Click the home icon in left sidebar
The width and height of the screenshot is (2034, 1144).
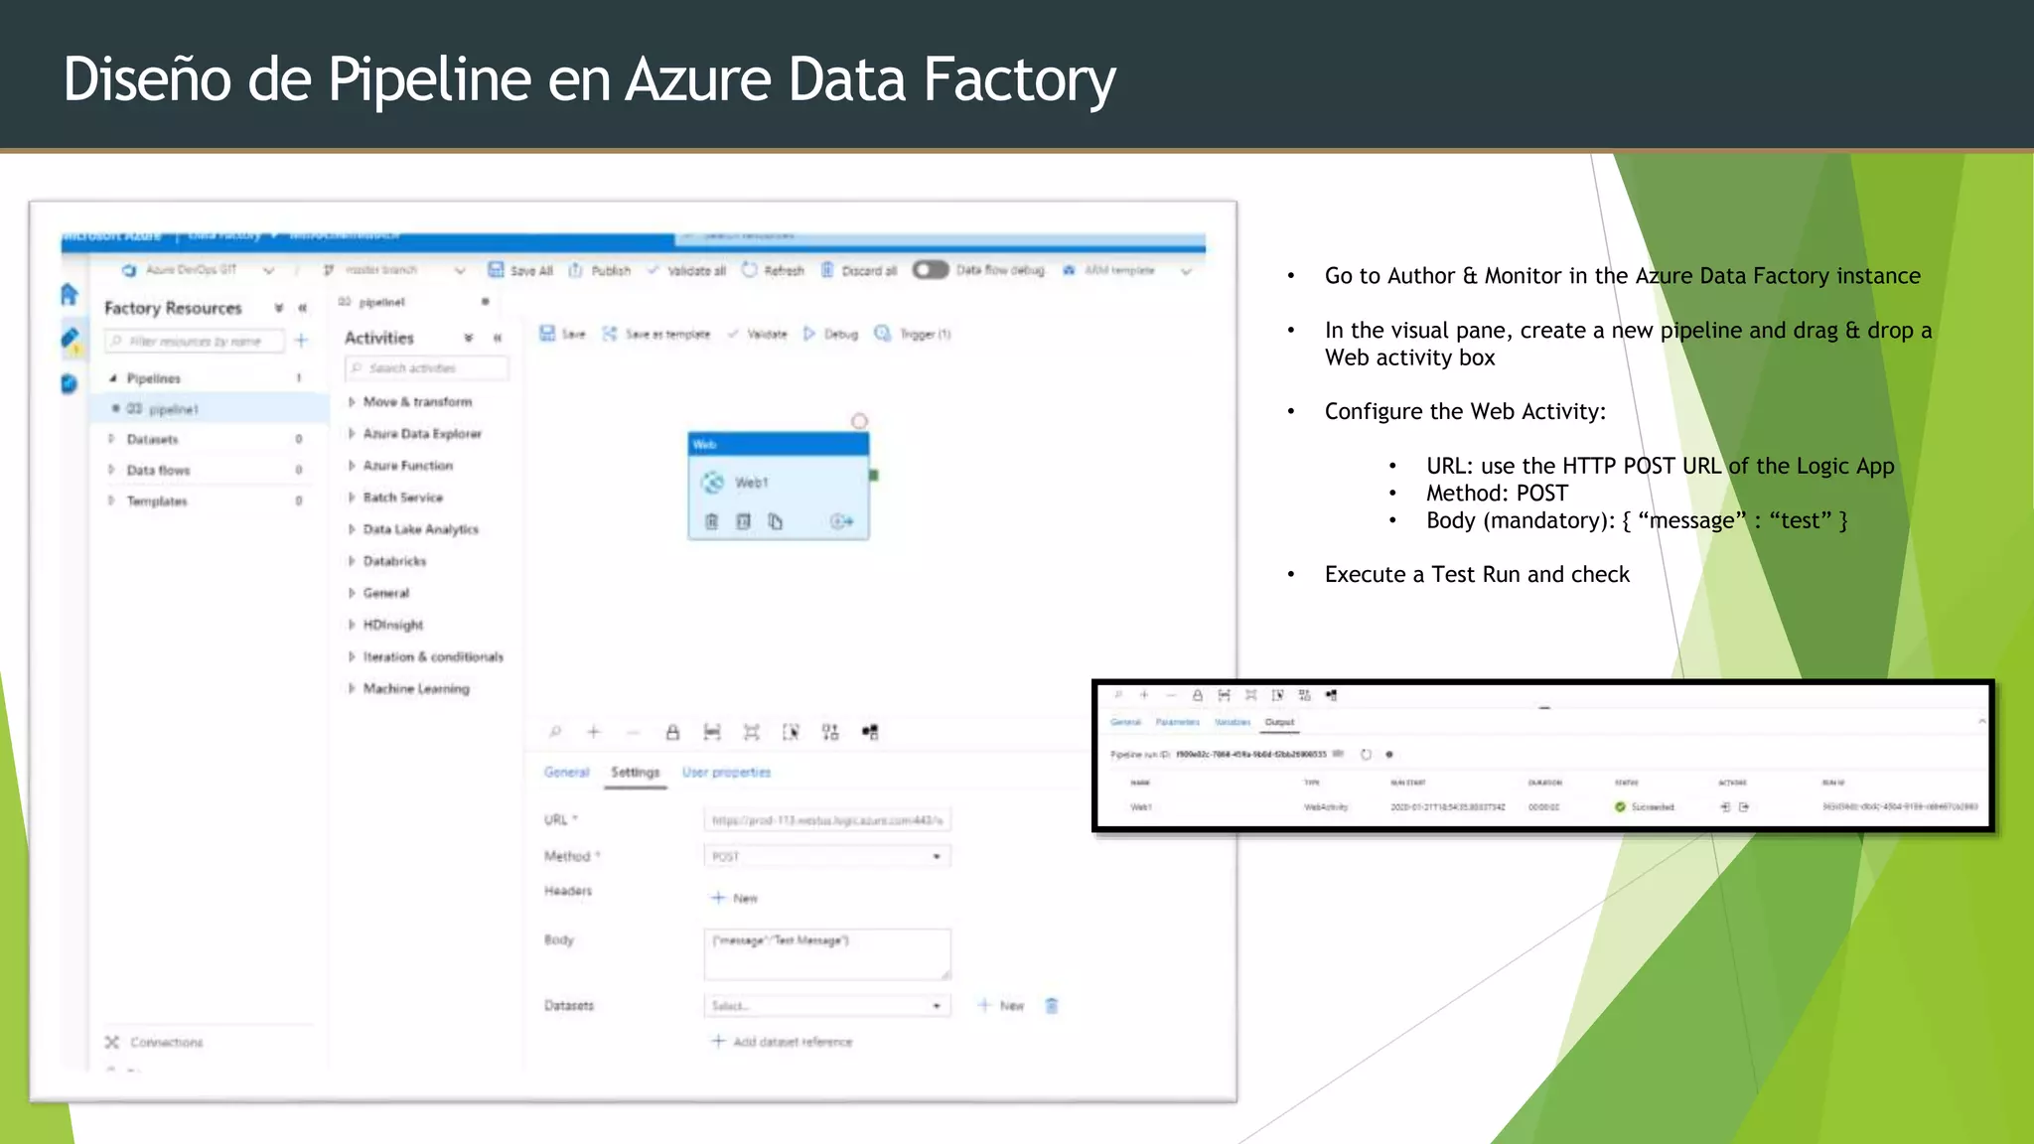[x=69, y=294]
